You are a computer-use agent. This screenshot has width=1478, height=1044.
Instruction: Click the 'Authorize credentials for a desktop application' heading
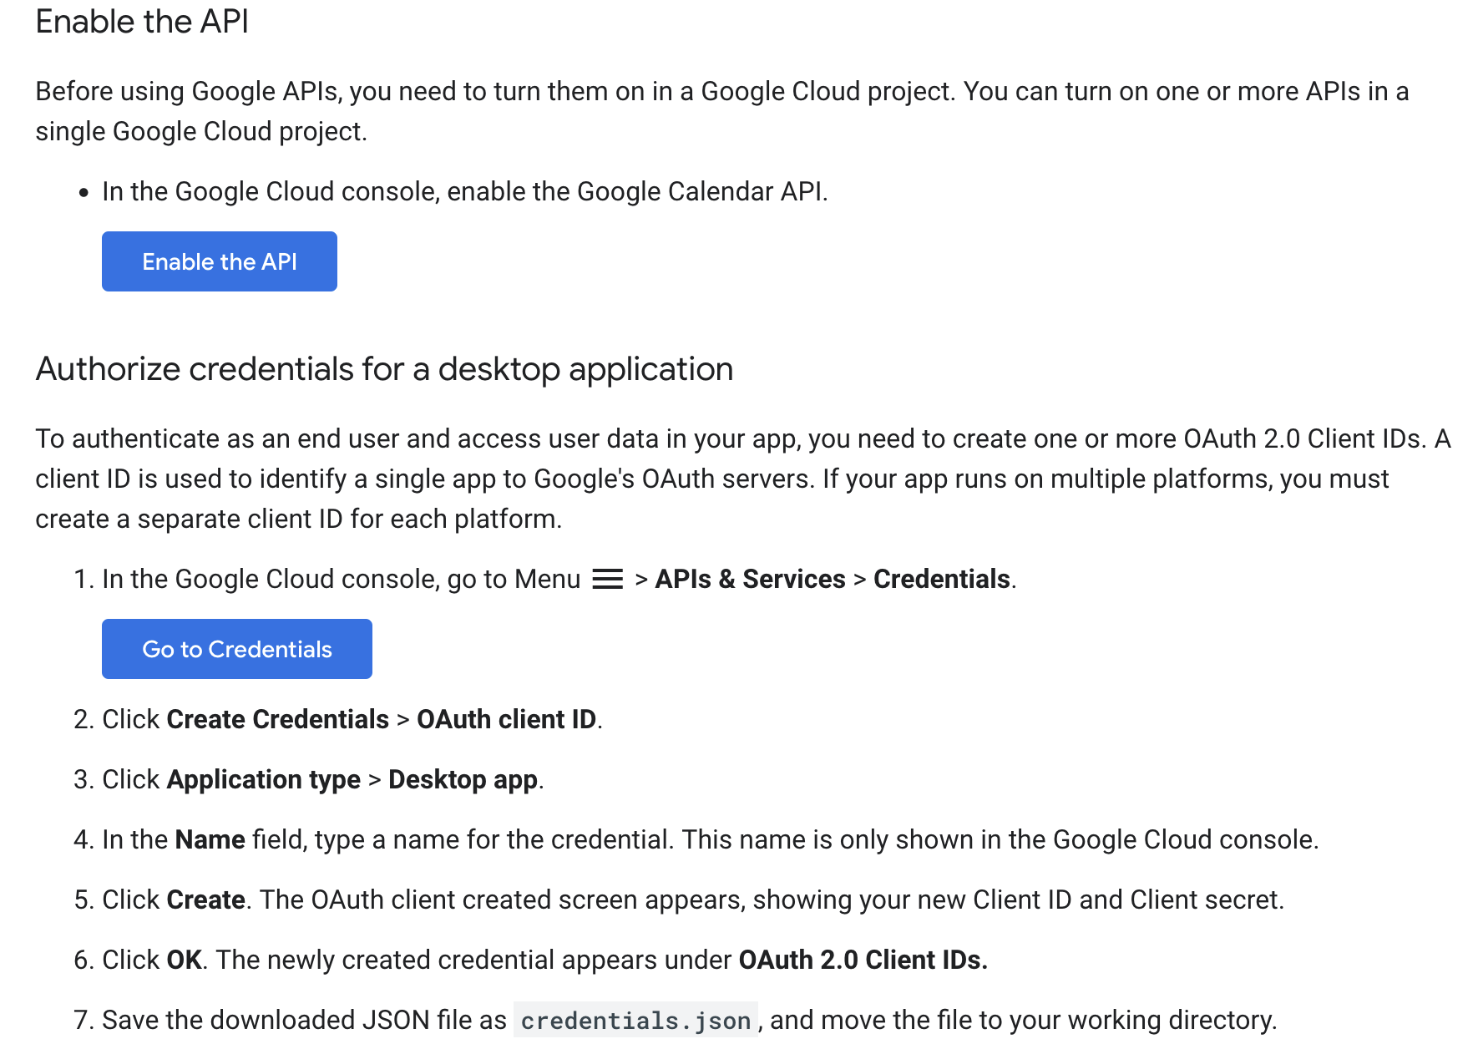384,369
